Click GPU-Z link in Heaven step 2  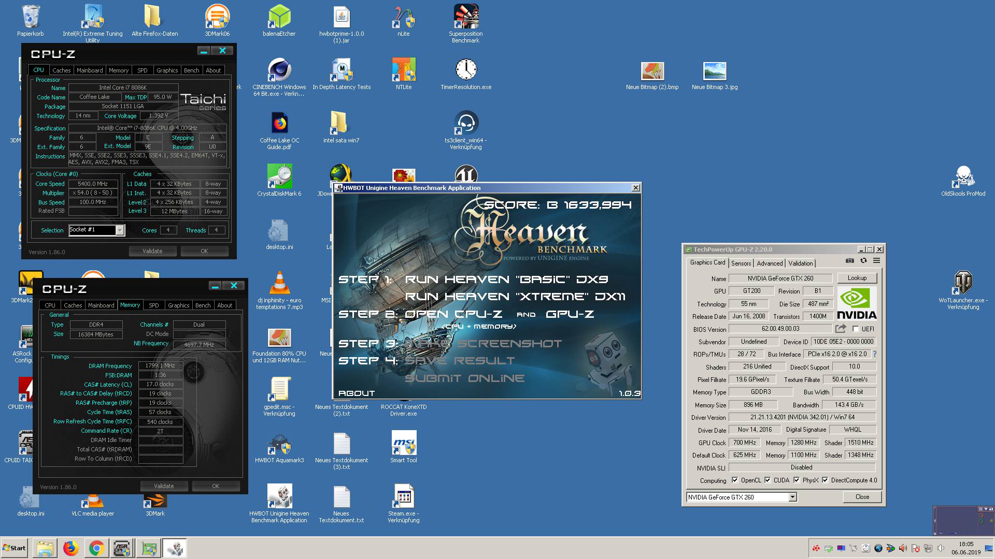[570, 314]
